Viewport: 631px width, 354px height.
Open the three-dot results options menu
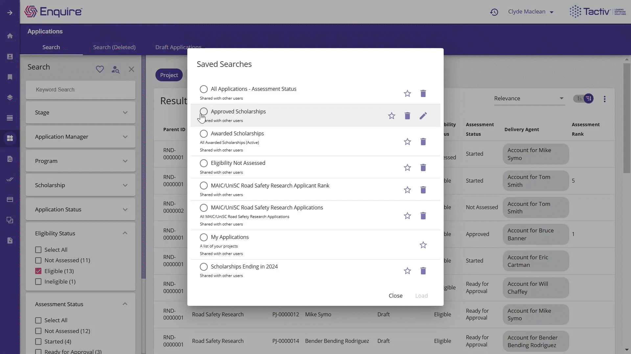[x=604, y=99]
